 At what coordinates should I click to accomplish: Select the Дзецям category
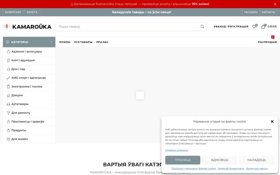tap(29, 95)
